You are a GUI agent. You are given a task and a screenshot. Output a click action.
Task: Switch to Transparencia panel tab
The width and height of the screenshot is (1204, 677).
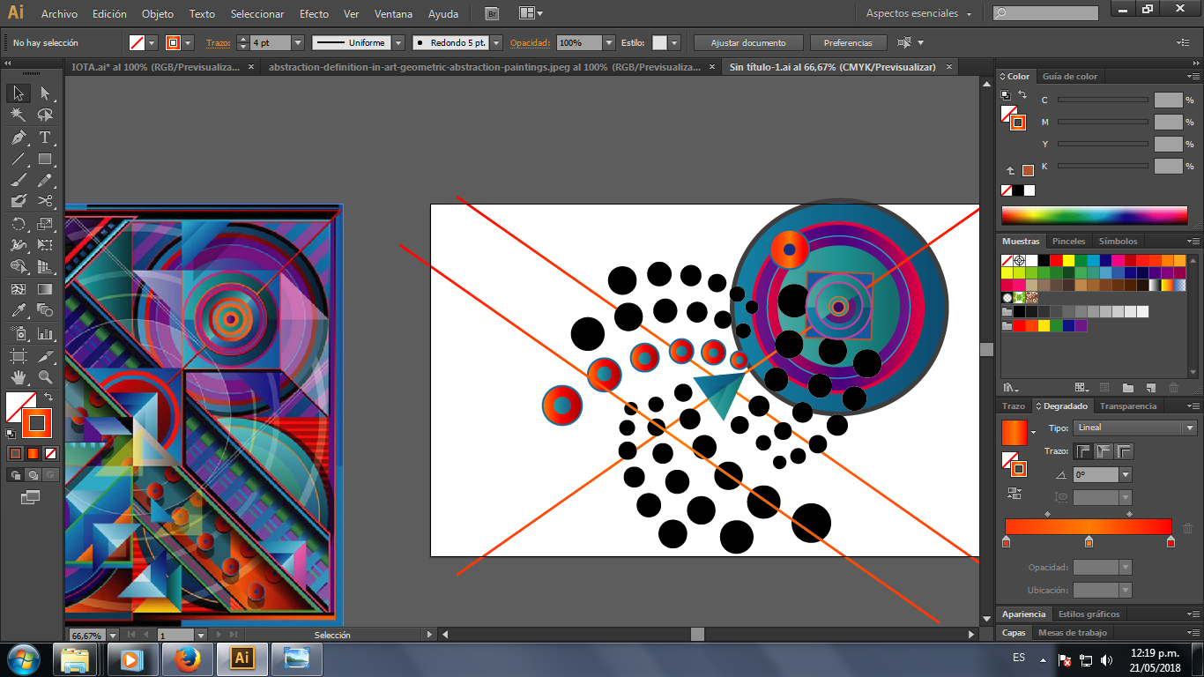coord(1128,406)
